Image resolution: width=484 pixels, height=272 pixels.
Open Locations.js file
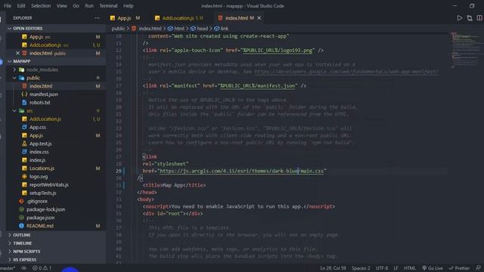[x=42, y=168]
